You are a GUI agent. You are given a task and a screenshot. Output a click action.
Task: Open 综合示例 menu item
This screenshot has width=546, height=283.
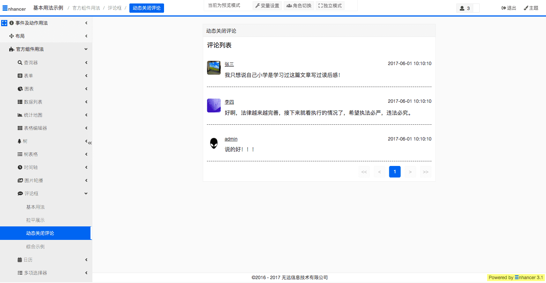click(35, 246)
